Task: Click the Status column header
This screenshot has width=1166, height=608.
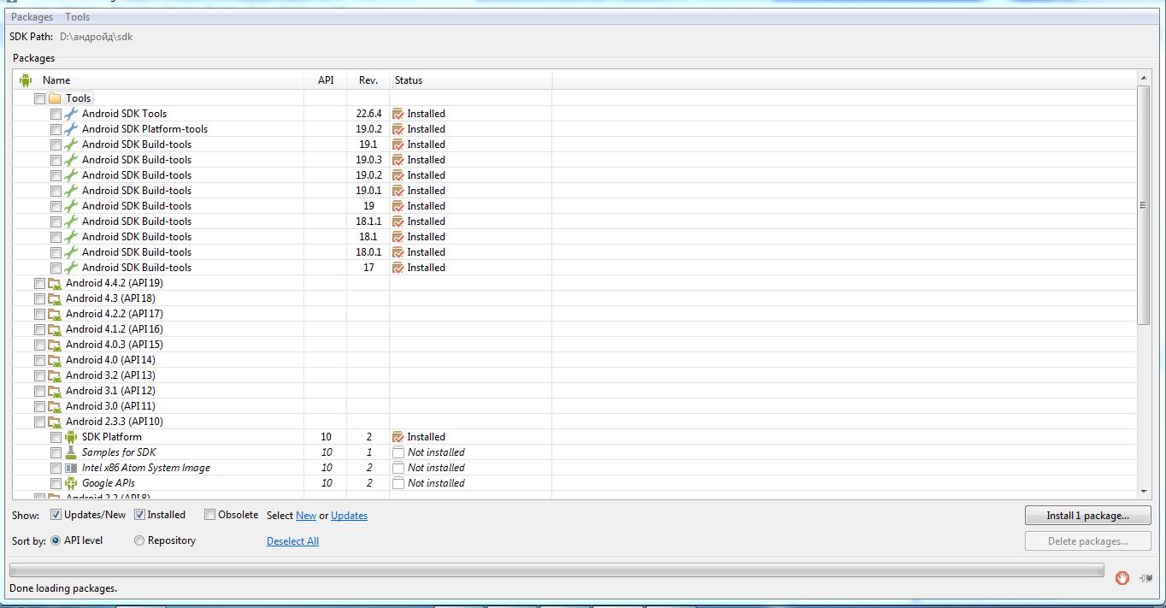Action: point(471,80)
